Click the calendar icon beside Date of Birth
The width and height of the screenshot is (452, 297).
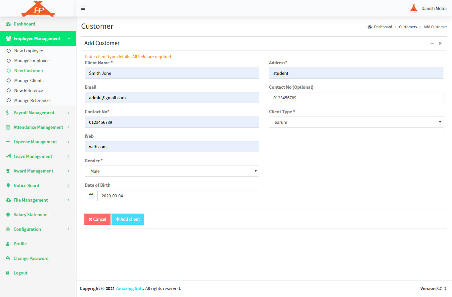coord(91,196)
